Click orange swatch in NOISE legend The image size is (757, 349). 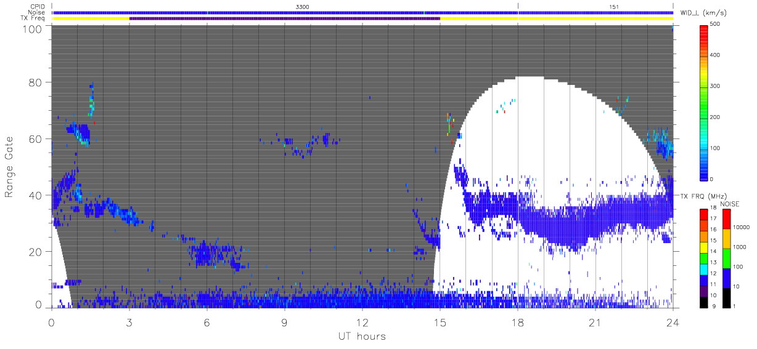click(x=726, y=238)
